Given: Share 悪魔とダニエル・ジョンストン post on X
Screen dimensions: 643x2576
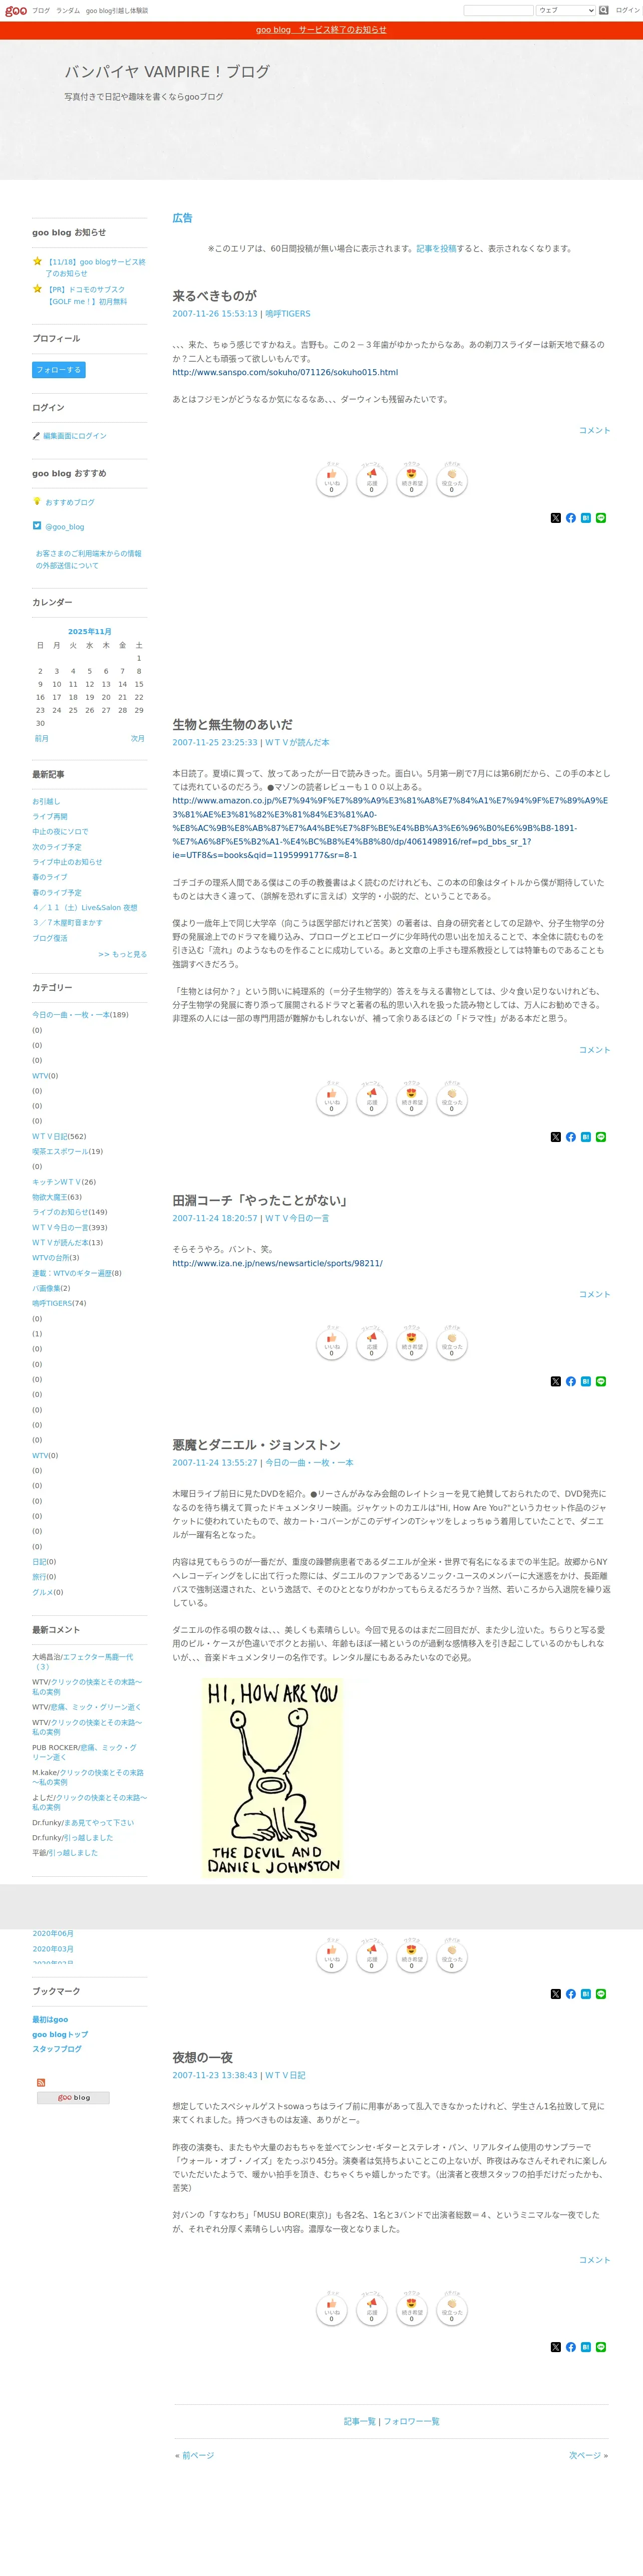Looking at the screenshot, I should pos(556,1994).
